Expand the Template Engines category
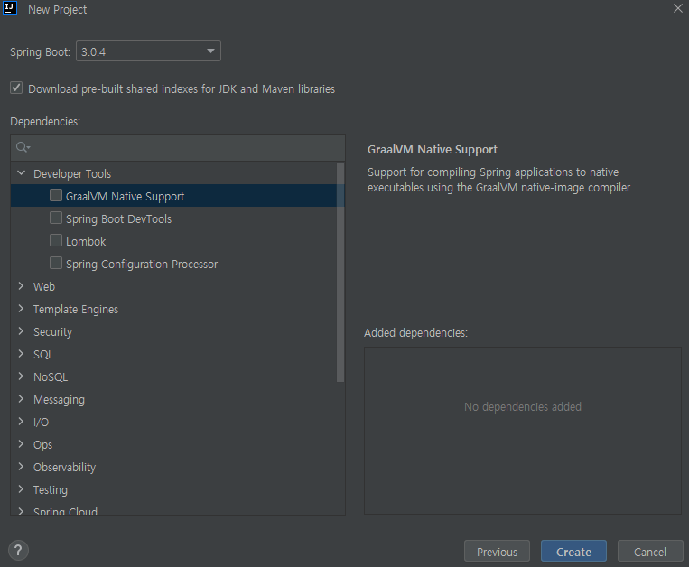 point(21,309)
